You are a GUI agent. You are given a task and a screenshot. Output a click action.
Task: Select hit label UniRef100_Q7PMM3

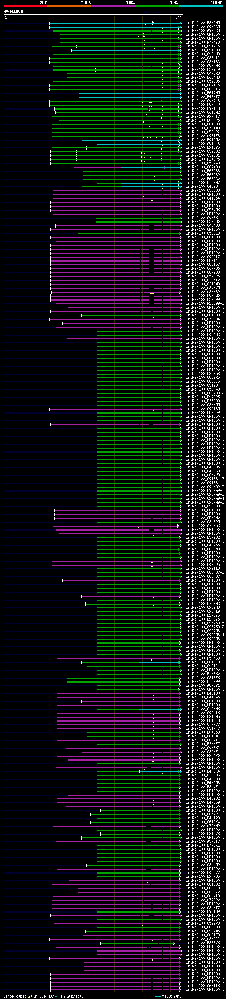point(203,604)
